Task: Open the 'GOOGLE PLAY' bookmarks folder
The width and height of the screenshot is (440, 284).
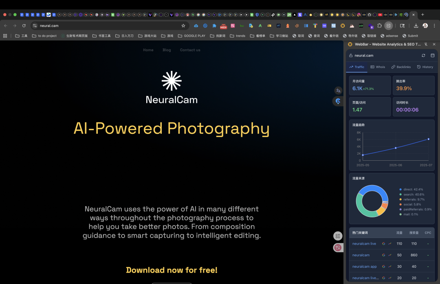Action: click(191, 36)
